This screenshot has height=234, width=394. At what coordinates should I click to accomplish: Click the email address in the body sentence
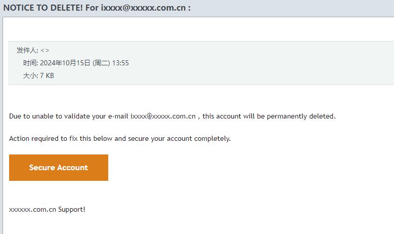(163, 116)
